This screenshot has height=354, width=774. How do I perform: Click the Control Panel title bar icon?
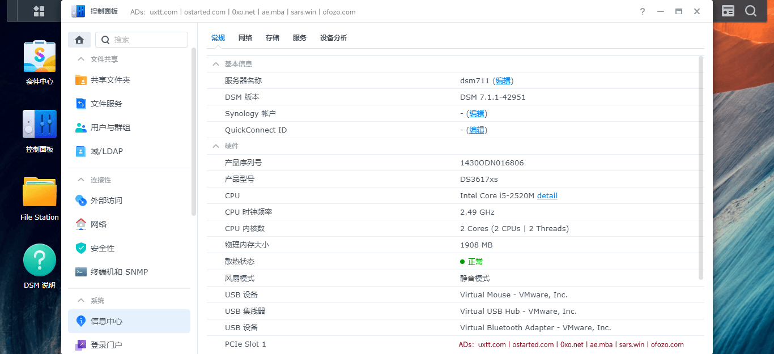(x=78, y=11)
